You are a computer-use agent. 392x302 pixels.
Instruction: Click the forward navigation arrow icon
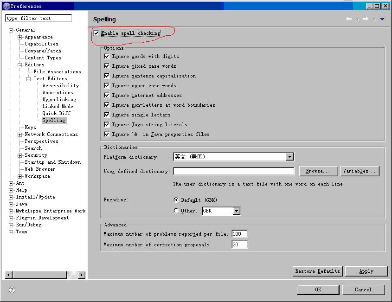coord(366,19)
